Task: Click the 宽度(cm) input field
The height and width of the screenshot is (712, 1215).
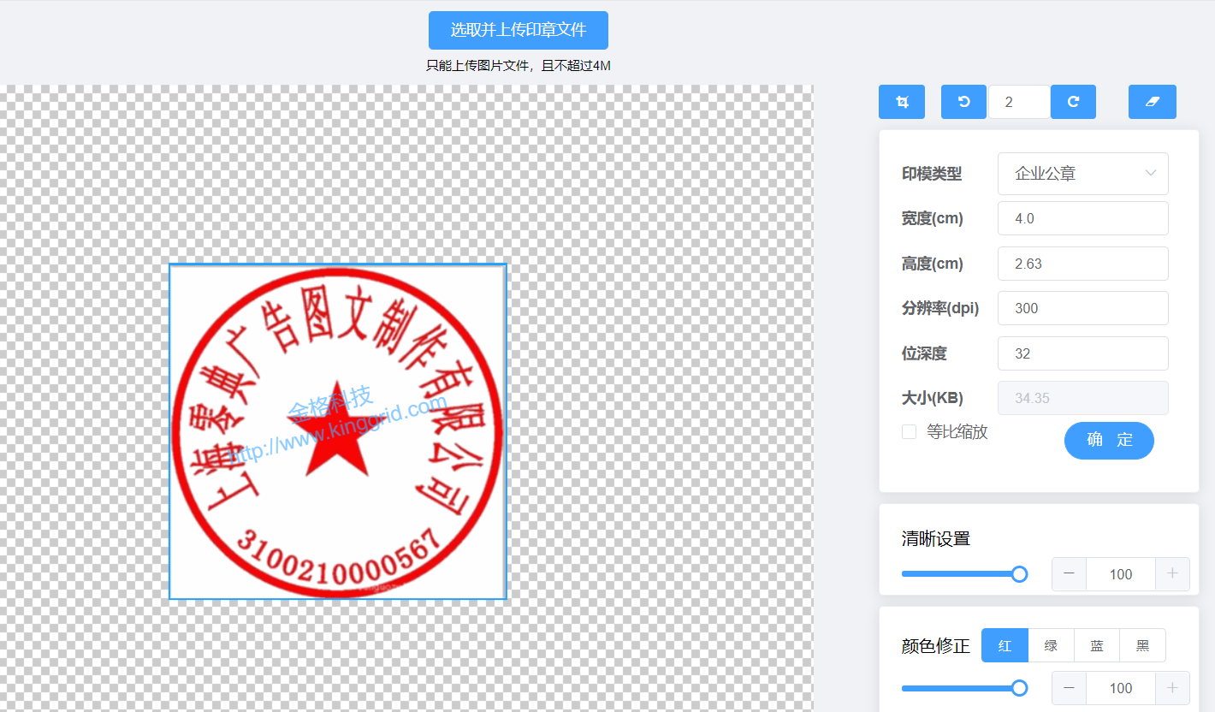Action: [x=1082, y=218]
